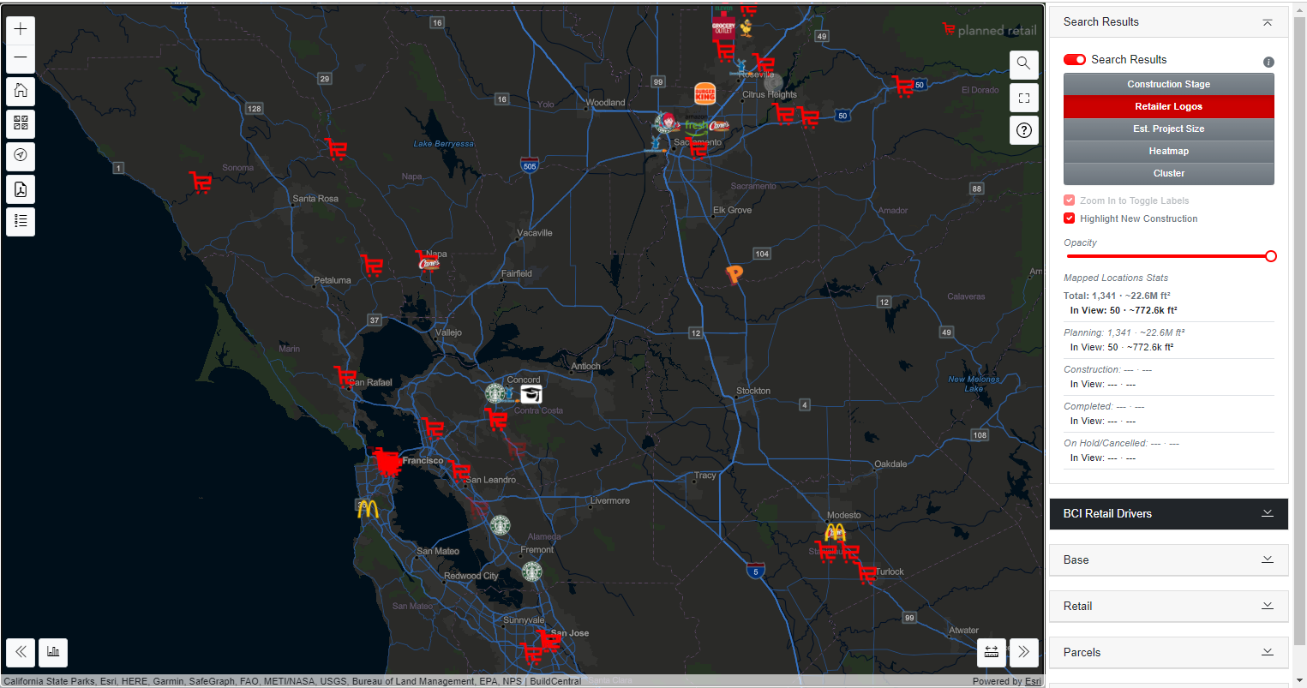Zoom out with the minus button

[21, 57]
